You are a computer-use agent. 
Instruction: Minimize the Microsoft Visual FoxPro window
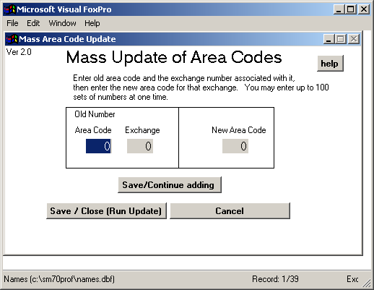pyautogui.click(x=339, y=9)
